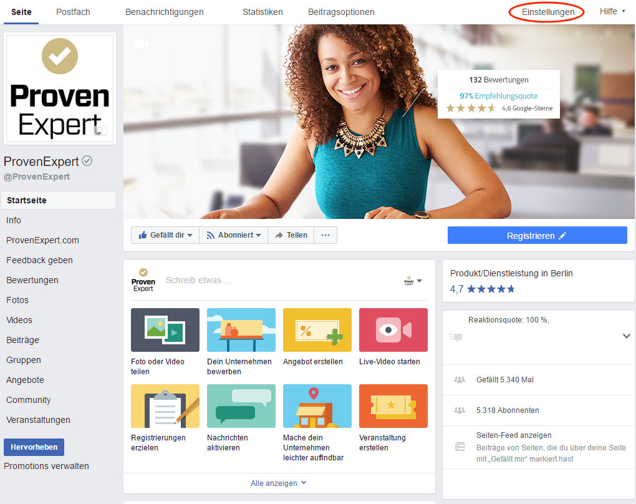Click the Schreib etwas post input field

(x=280, y=280)
